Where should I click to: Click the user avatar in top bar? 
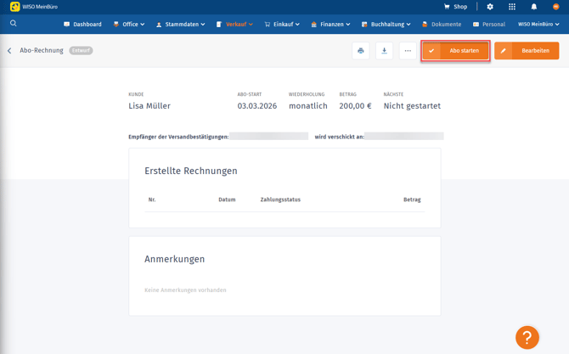click(556, 7)
